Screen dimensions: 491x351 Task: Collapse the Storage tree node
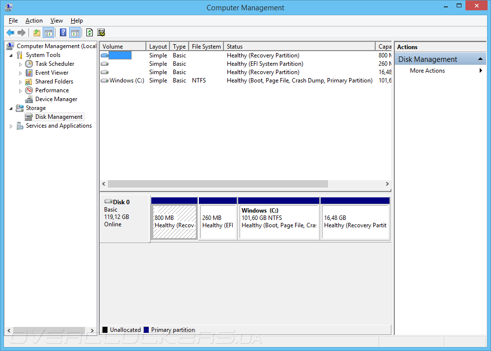point(11,108)
